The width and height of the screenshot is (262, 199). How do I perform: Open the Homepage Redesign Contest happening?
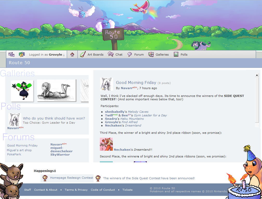pyautogui.click(x=71, y=178)
